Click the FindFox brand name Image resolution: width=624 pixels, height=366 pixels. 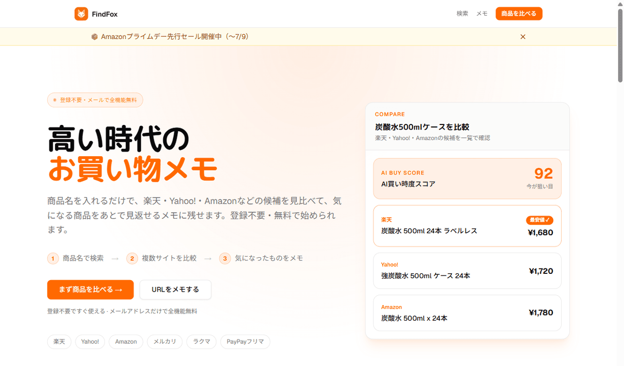pos(105,14)
